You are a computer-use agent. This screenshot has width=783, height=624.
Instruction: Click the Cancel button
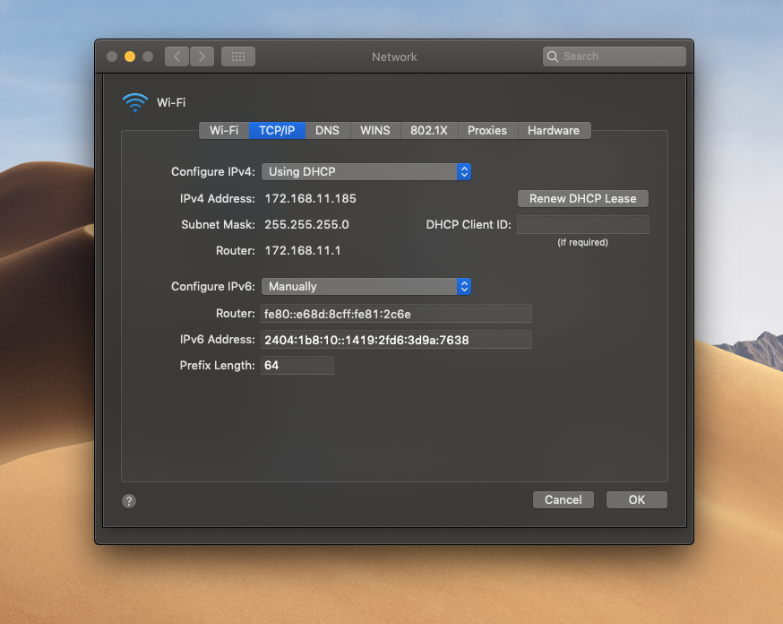point(563,499)
